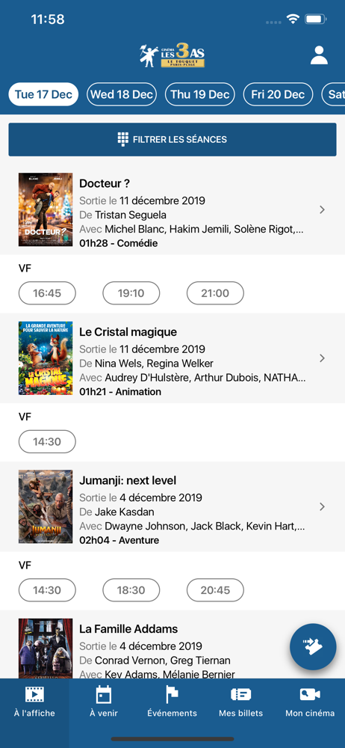This screenshot has width=345, height=748.
Task: Expand Docteur ? details with chevron
Action: pos(322,209)
